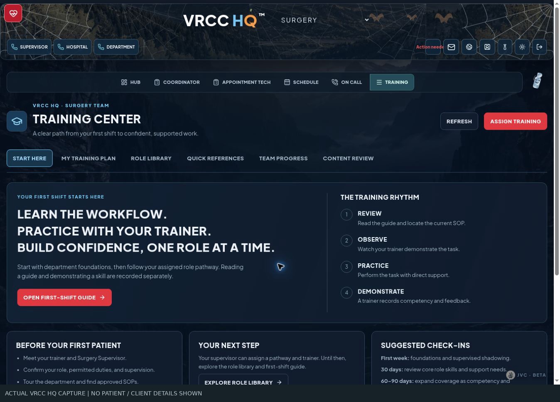Image resolution: width=560 pixels, height=402 pixels.
Task: Click the '30 days:' check-in line
Action: pos(444,369)
